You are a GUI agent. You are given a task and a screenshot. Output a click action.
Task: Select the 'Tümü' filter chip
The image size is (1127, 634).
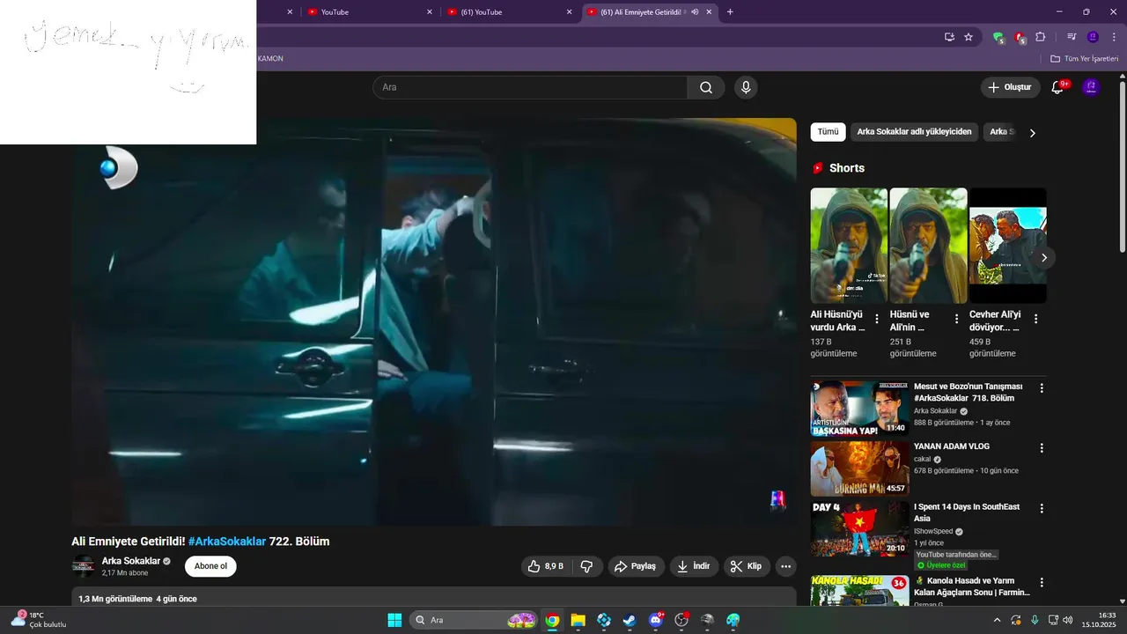click(828, 132)
